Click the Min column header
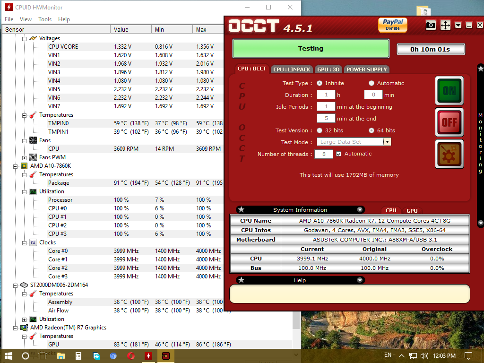The width and height of the screenshot is (484, 363). [x=172, y=29]
